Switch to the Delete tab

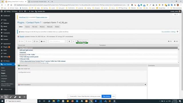tap(57, 27)
